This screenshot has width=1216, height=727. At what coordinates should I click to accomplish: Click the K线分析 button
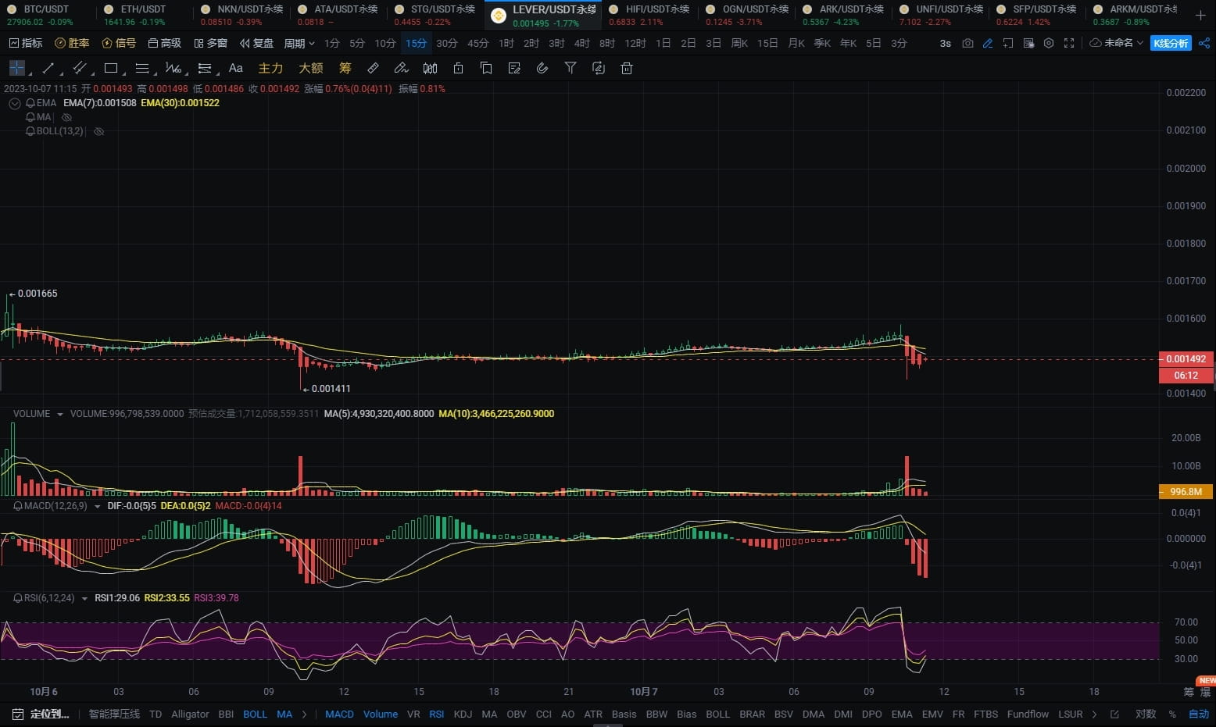[1171, 43]
